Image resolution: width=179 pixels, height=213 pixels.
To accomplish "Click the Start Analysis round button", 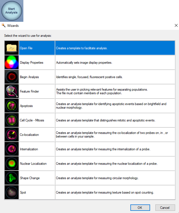I will tap(12, 11).
